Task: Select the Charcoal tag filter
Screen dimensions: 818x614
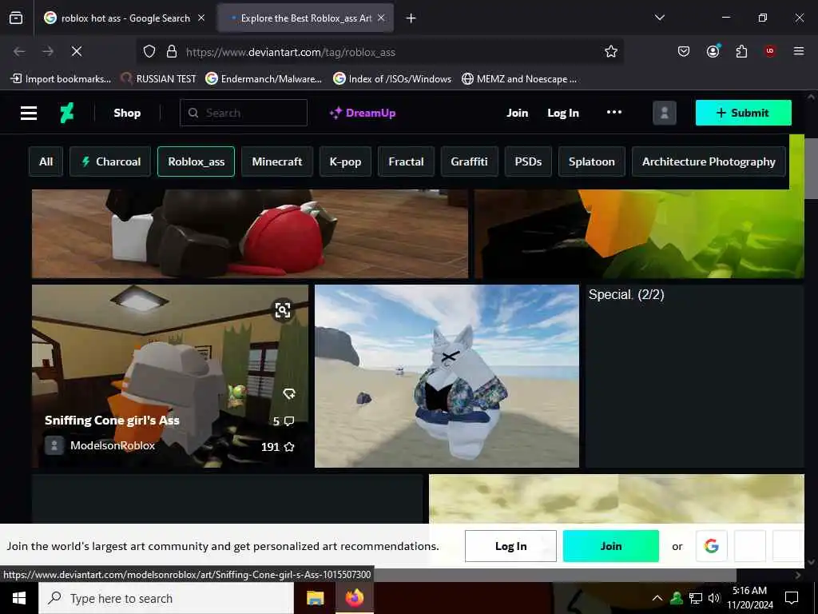Action: (x=110, y=161)
